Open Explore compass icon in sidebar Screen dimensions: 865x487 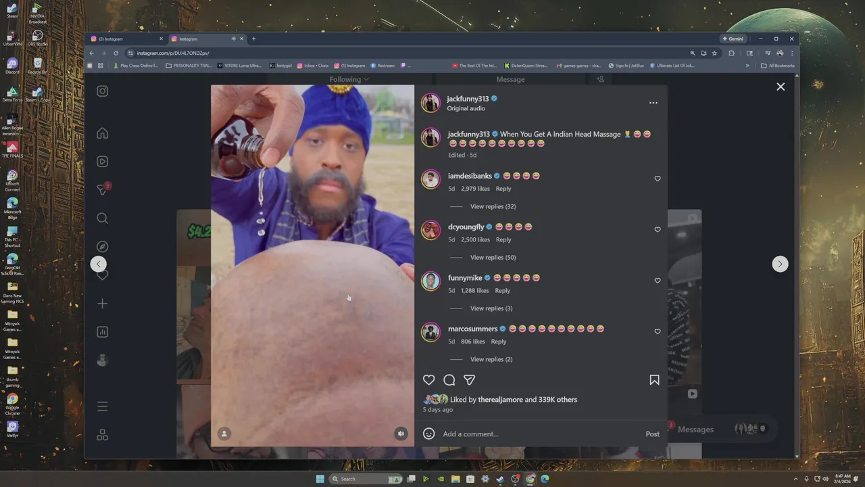point(102,247)
